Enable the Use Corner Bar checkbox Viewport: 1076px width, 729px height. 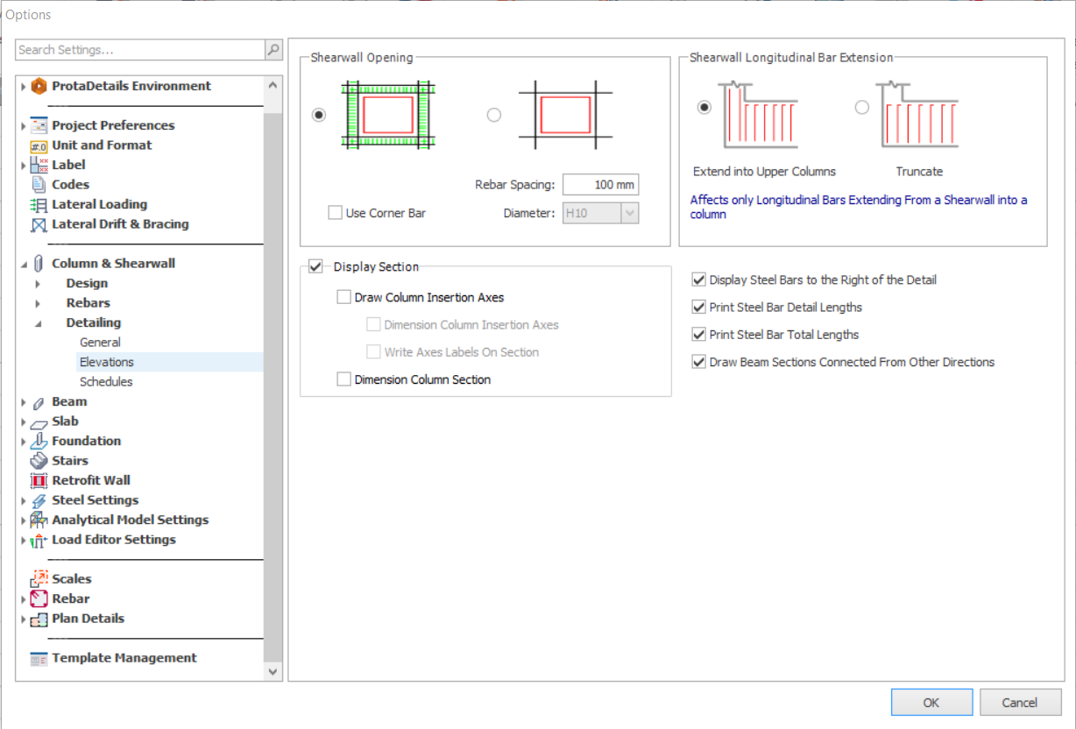335,212
